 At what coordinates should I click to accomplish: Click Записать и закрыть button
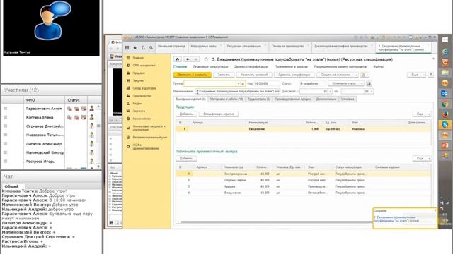[193, 75]
